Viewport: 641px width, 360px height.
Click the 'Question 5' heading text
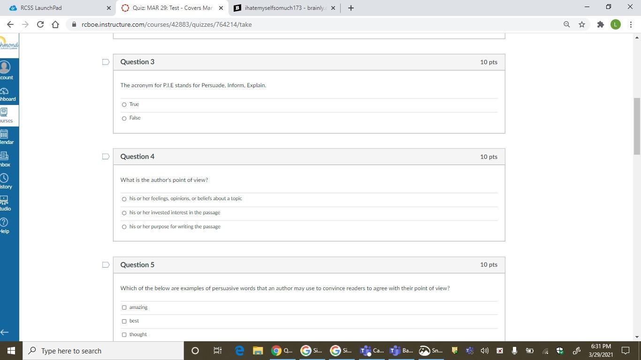(x=137, y=265)
